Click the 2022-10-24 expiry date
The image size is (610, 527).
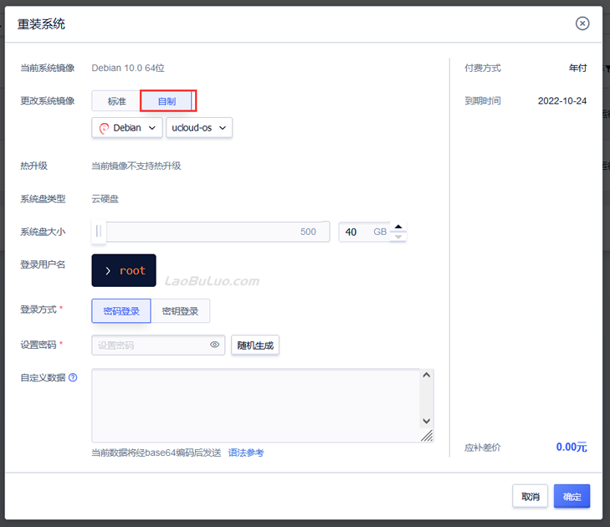[561, 101]
